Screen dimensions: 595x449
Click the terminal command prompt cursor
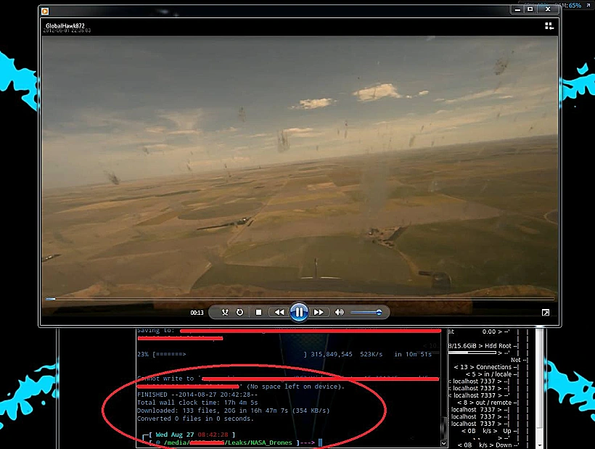tap(320, 442)
